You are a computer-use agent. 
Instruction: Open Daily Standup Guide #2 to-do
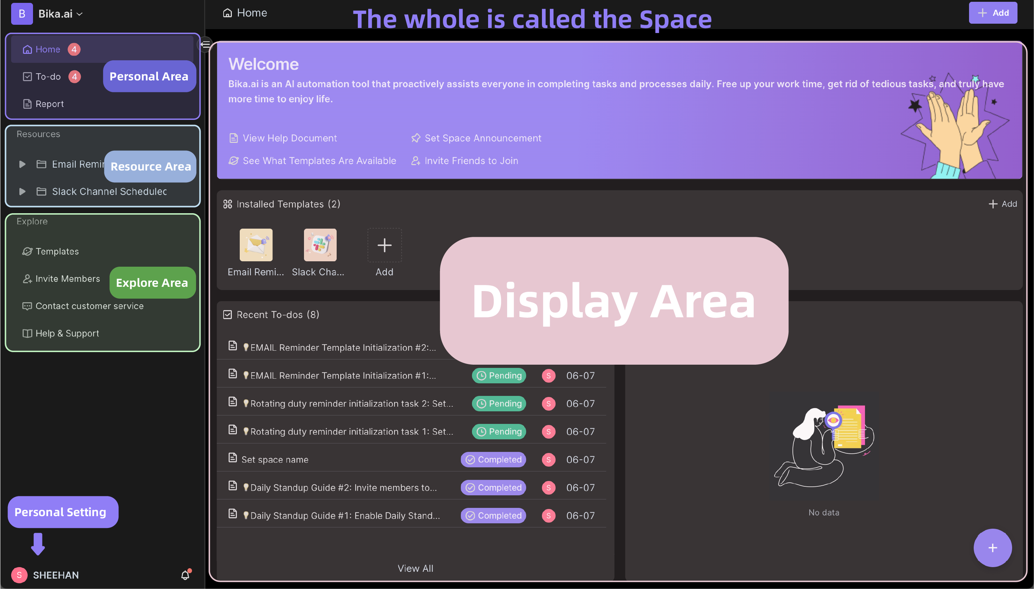click(343, 487)
